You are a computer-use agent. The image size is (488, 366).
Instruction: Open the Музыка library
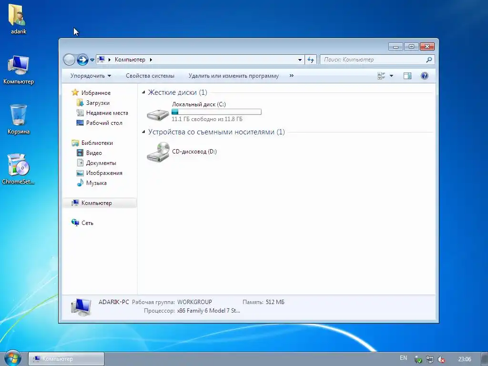click(96, 183)
